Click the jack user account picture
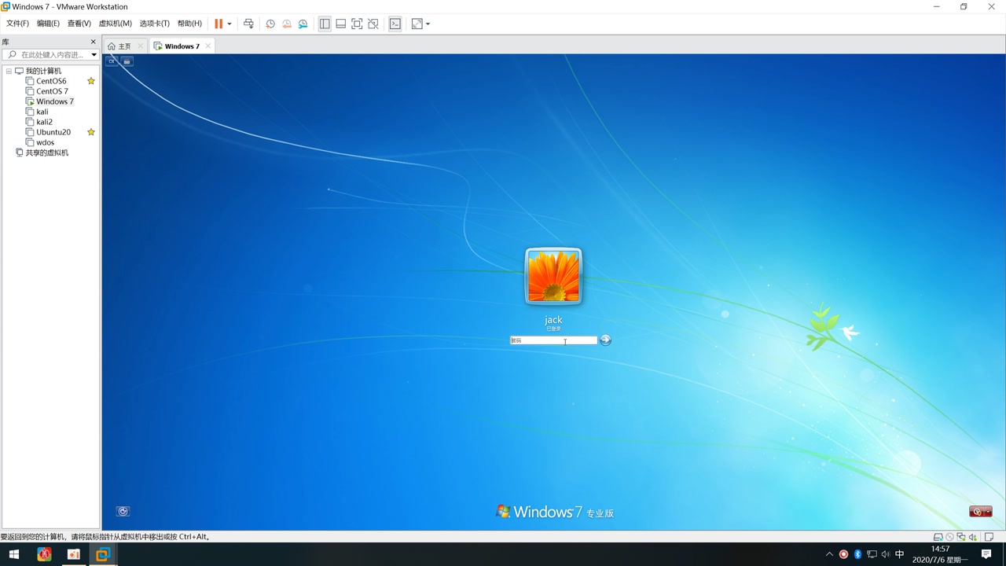The image size is (1006, 566). [x=553, y=276]
